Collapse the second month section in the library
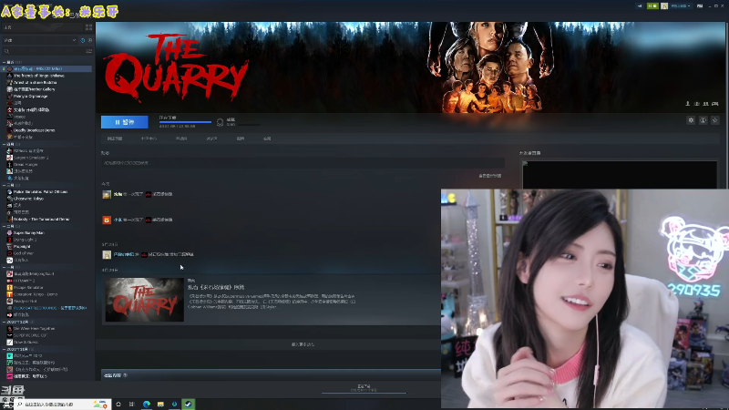The width and height of the screenshot is (729, 410). click(5, 144)
